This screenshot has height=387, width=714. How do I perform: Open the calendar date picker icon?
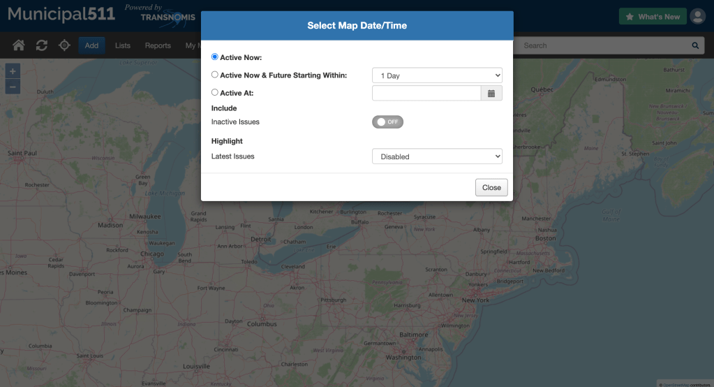[491, 93]
